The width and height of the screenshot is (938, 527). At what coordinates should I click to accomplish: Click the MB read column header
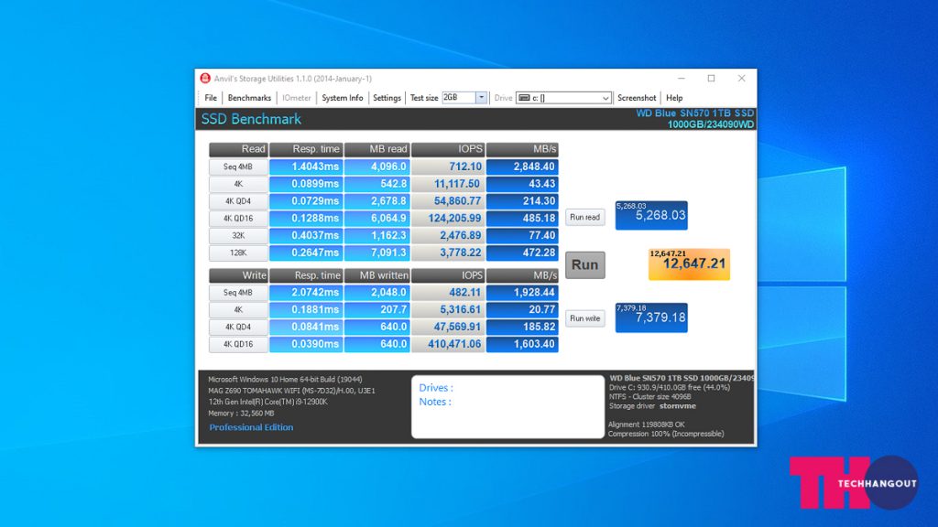point(376,149)
